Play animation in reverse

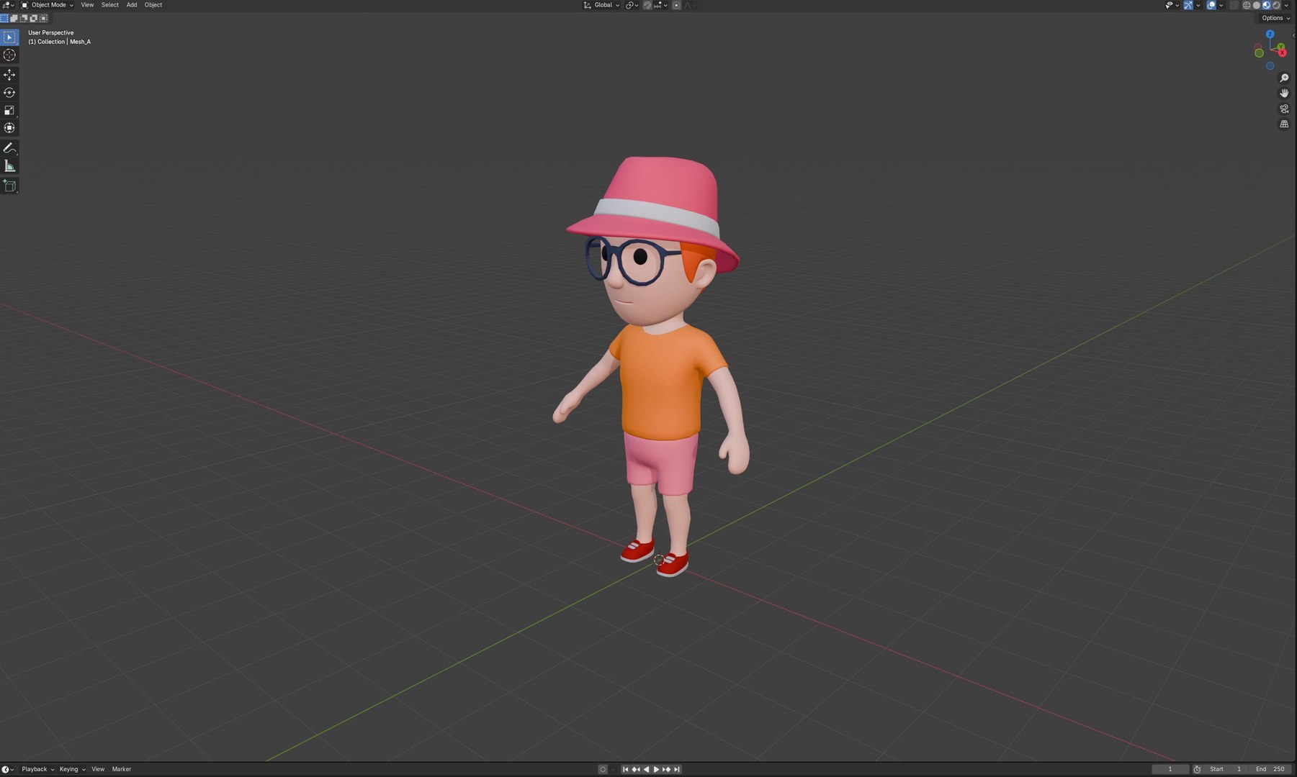click(x=646, y=769)
